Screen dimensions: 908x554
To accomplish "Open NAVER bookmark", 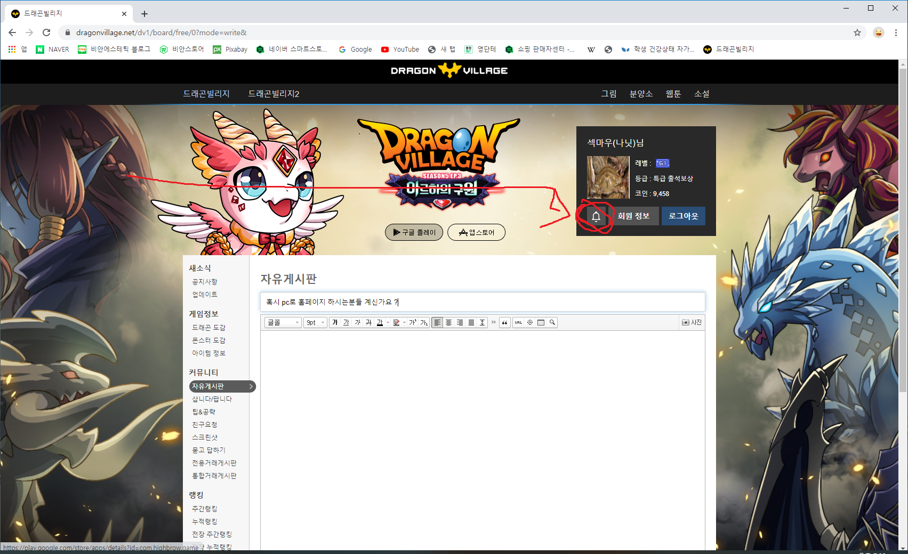I will coord(52,49).
